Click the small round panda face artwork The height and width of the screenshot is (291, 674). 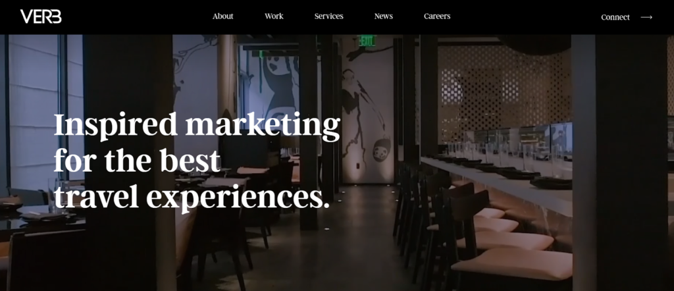coord(382,151)
